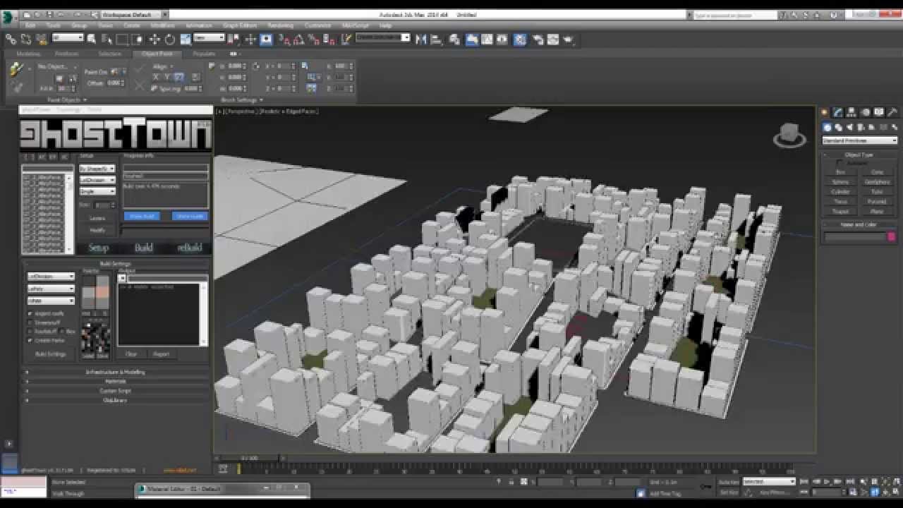This screenshot has height=508, width=903.
Task: Expand the ObjLibrary rollout
Action: pos(116,400)
